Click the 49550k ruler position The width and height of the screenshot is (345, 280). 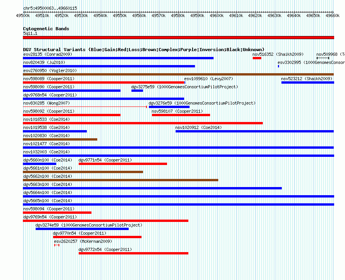click(x=120, y=15)
